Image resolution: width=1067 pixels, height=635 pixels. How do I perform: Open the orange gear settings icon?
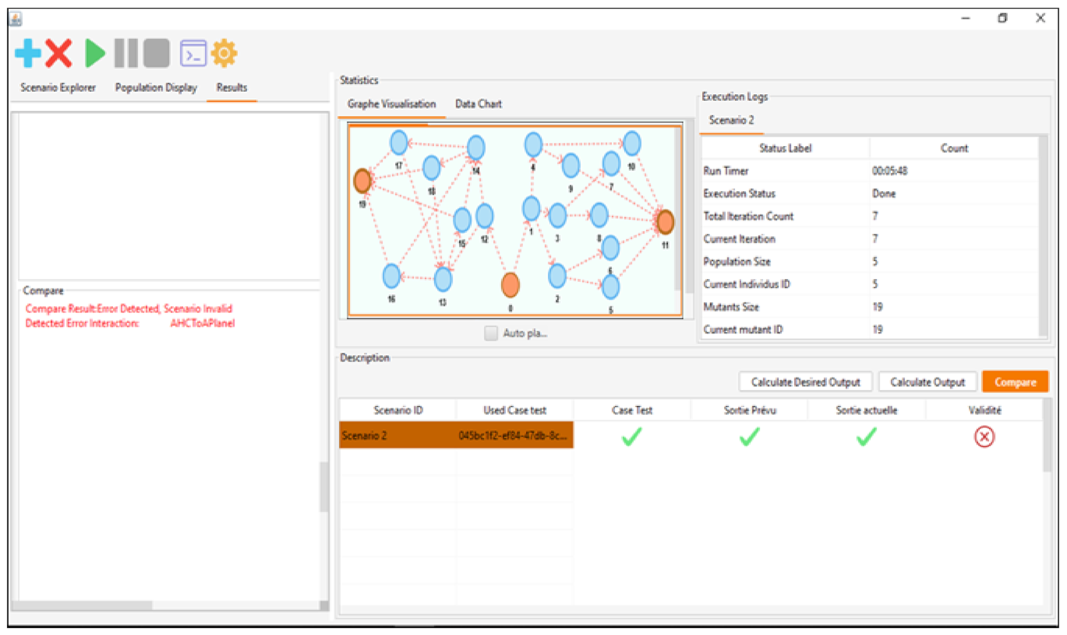click(224, 53)
